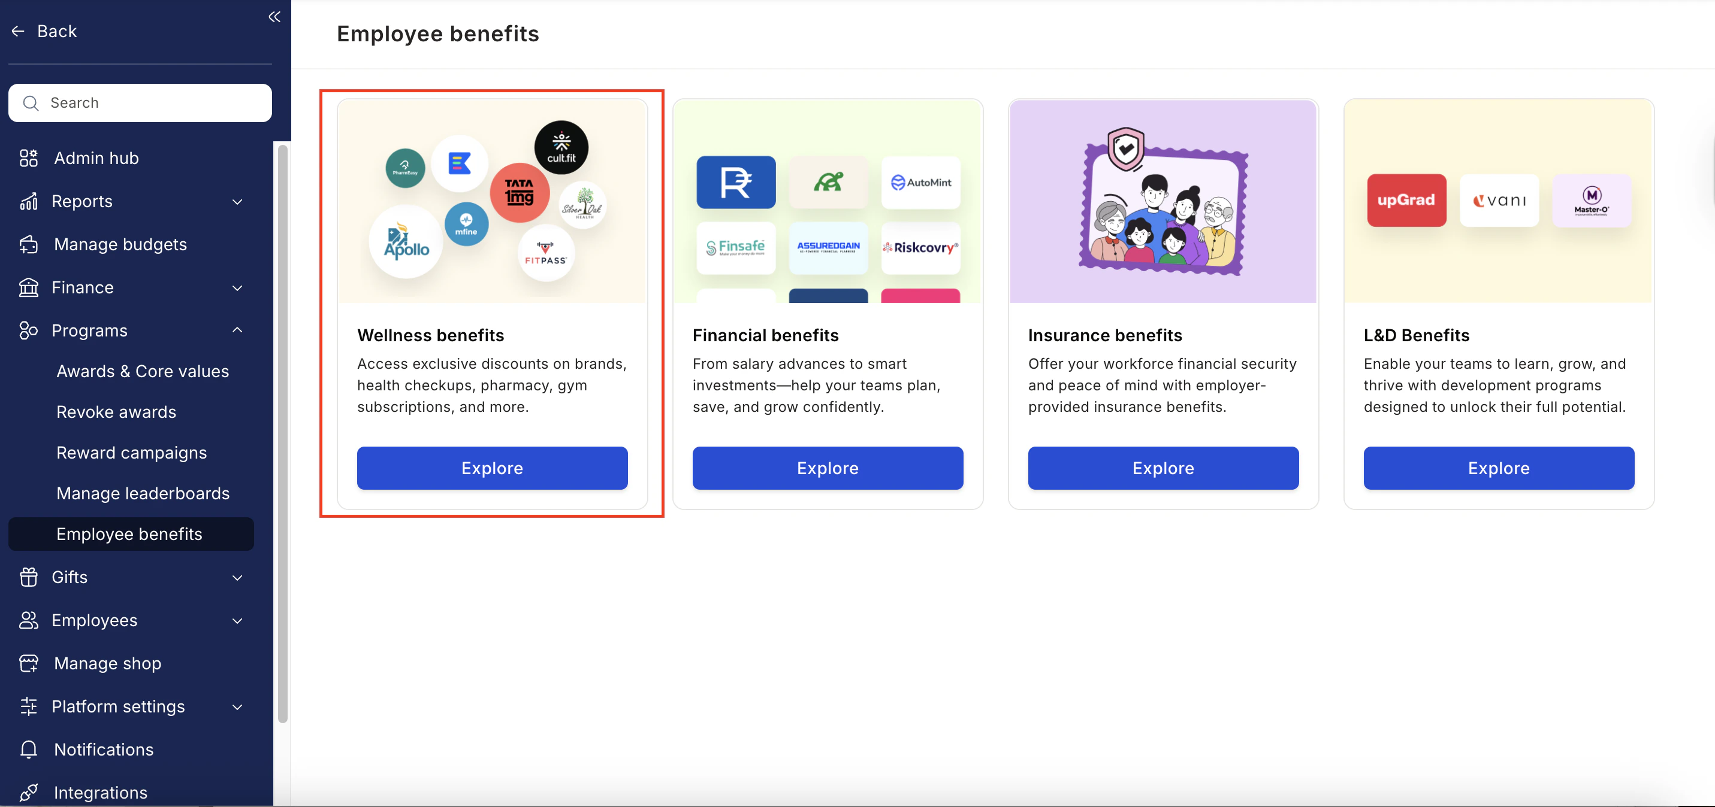Click the Financial benefits card title

[x=766, y=335]
